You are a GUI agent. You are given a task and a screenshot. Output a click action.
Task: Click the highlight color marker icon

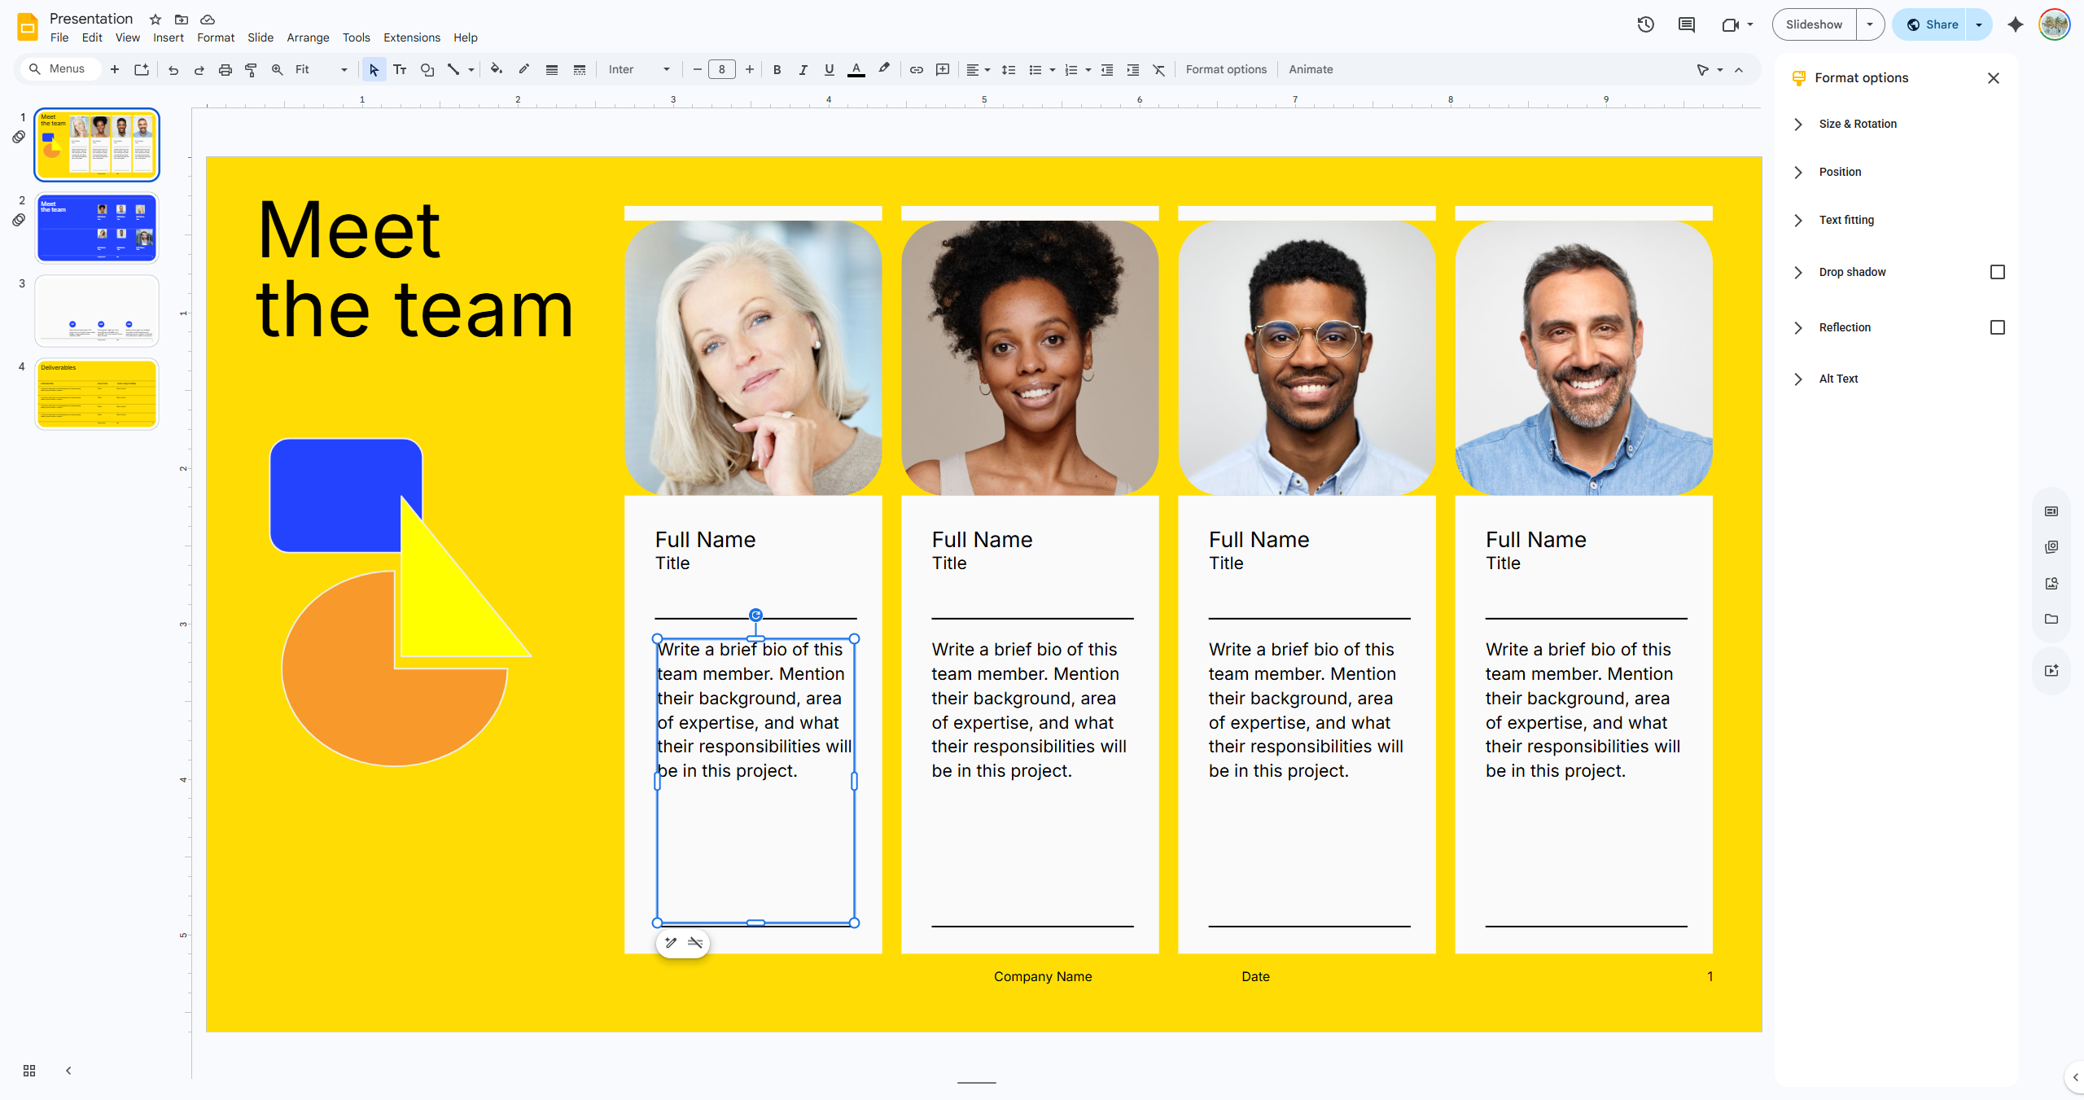884,70
